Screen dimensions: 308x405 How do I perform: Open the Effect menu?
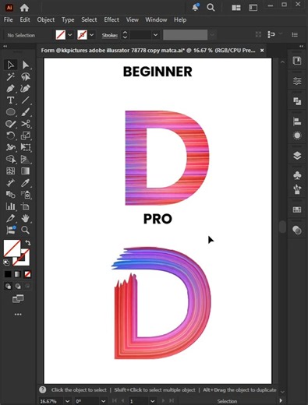tap(112, 19)
